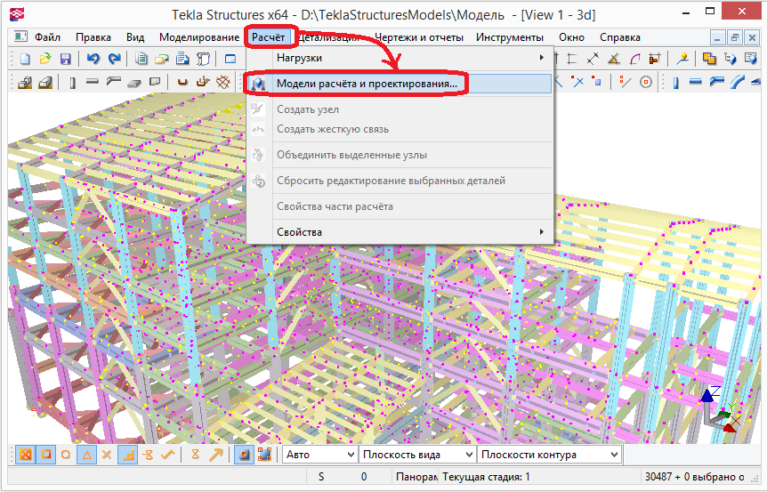767x492 pixels.
Task: Select the contour plate tool icon
Action: pyautogui.click(x=155, y=82)
